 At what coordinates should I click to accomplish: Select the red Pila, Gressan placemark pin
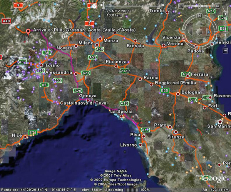coord(28,32)
